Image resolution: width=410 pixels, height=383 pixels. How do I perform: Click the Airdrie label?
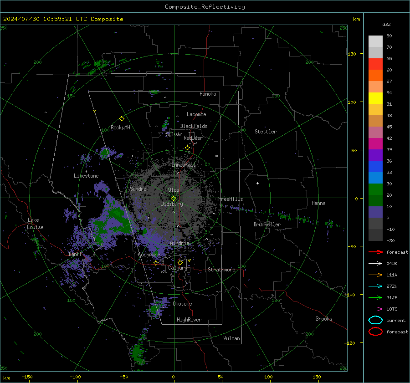tap(179, 243)
